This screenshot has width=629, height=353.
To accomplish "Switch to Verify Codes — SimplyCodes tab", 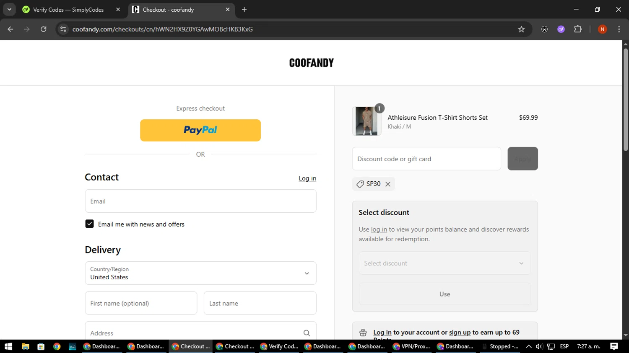I will (x=68, y=10).
